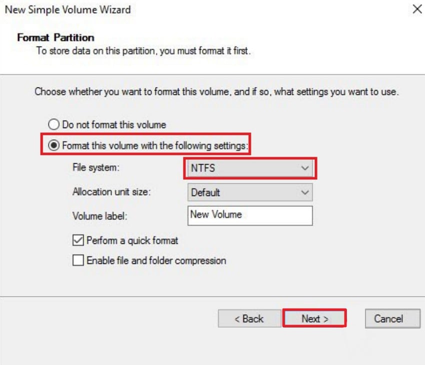Click the Back button
The image size is (425, 365).
(x=250, y=319)
